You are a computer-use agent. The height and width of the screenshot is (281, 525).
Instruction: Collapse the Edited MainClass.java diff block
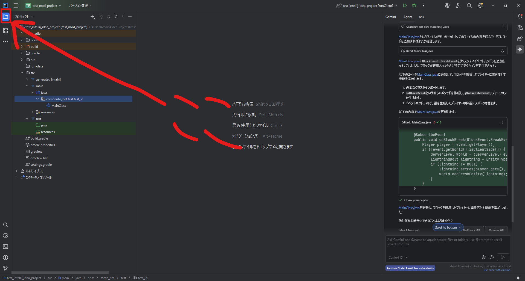tap(503, 122)
